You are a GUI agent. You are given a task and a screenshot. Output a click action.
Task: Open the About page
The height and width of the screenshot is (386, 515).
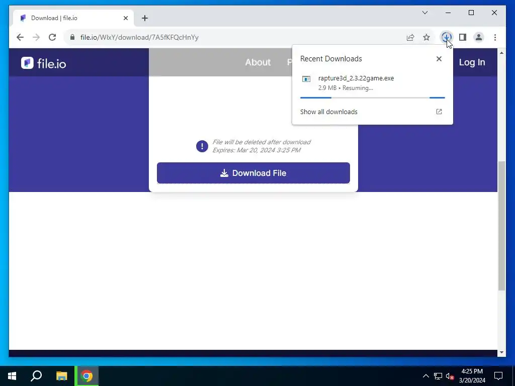tap(258, 62)
